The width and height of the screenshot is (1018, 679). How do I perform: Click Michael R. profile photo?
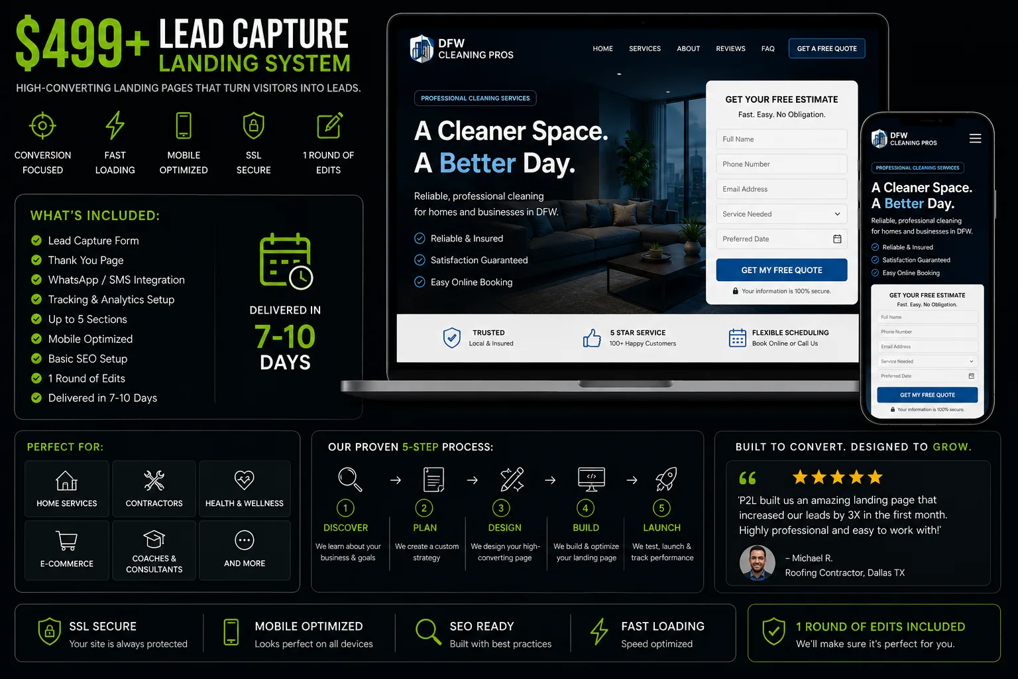pos(757,563)
